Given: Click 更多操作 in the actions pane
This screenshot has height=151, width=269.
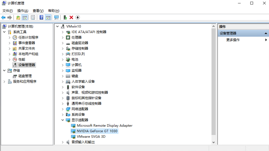Looking at the screenshot, I should pos(233,40).
